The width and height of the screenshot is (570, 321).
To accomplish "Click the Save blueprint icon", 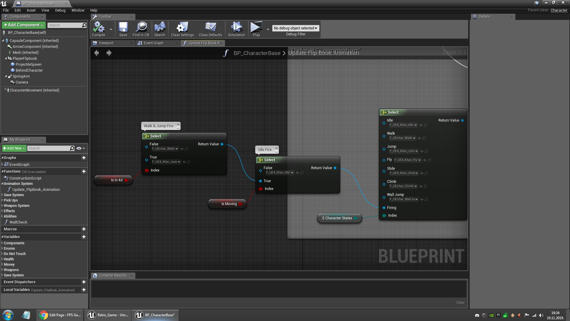I will [x=123, y=28].
